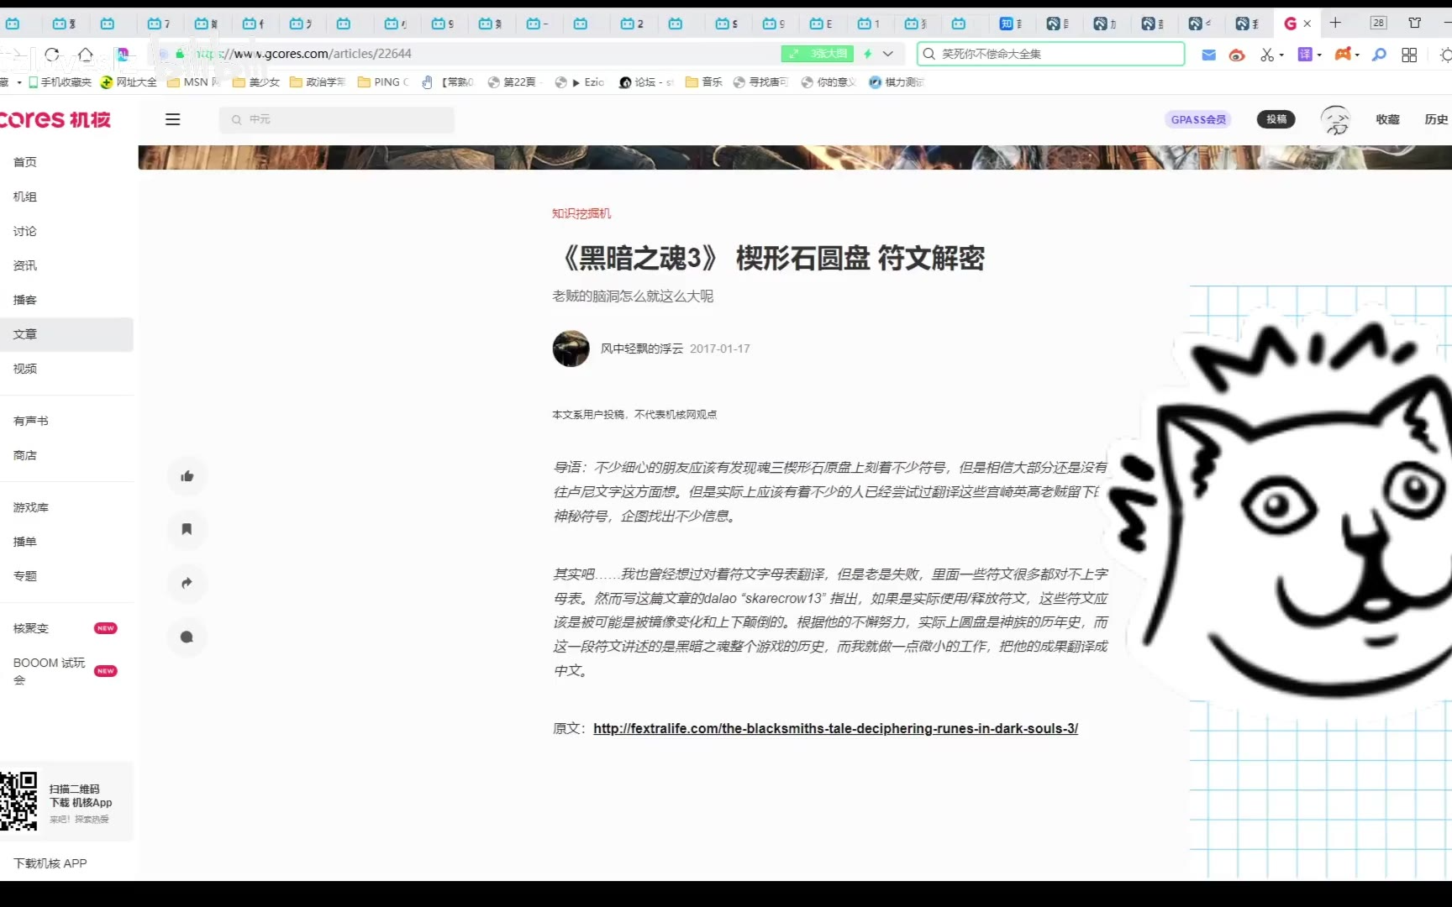Viewport: 1452px width, 907px height.
Task: Share the article using the arrow icon
Action: pyautogui.click(x=187, y=583)
